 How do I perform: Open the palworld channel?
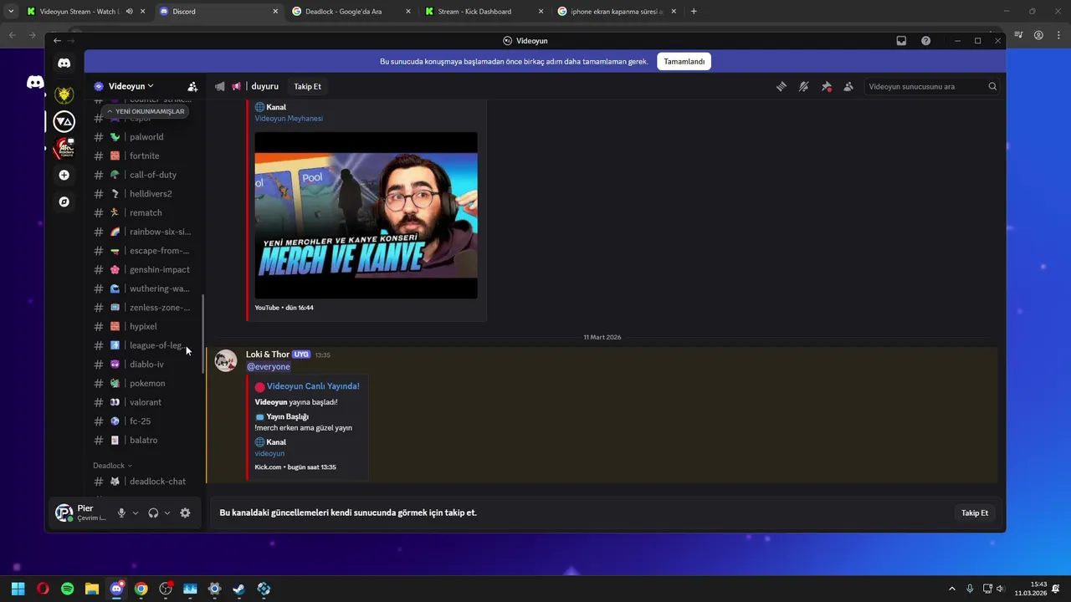point(146,137)
